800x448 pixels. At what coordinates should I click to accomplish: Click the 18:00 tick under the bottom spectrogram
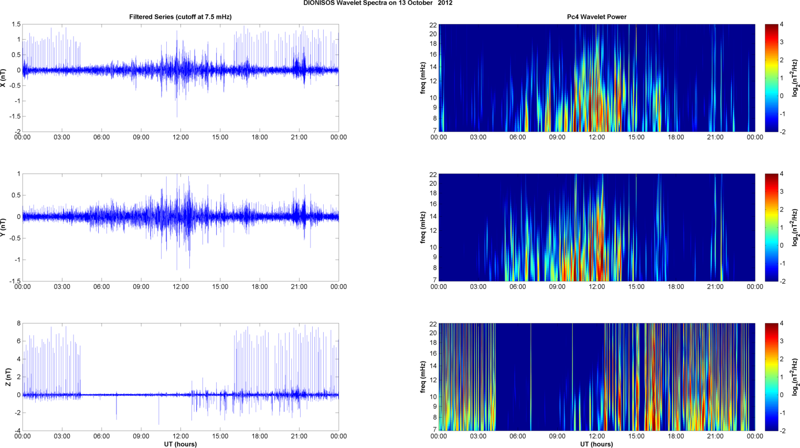[x=676, y=436]
